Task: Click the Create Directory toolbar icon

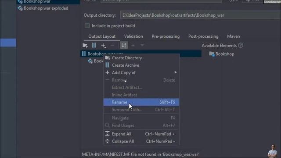Action: pyautogui.click(x=85, y=45)
